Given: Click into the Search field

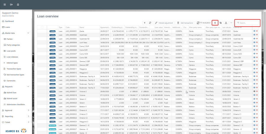Looking at the screenshot, I should pos(248,23).
